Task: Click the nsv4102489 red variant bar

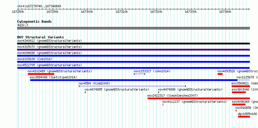Action: 41,74
